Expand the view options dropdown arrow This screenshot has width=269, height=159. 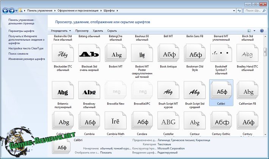pos(255,31)
